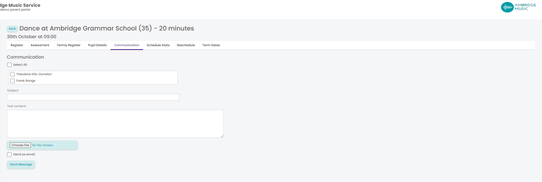Viewport: 542px width, 182px height.
Task: Click into the Subject input field
Action: coord(93,97)
